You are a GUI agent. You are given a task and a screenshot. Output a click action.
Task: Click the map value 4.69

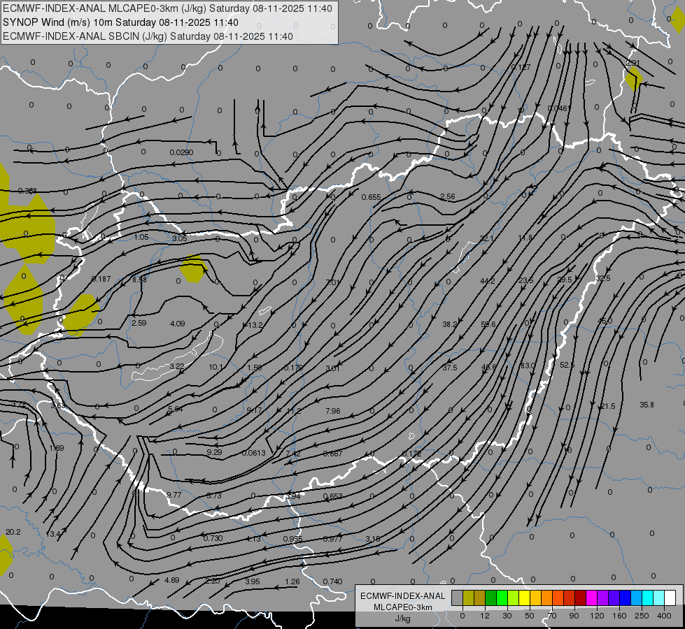[171, 580]
